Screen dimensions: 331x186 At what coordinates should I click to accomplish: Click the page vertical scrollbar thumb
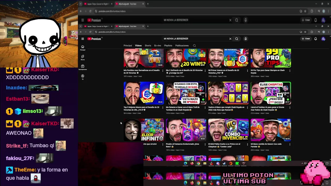(x=330, y=115)
